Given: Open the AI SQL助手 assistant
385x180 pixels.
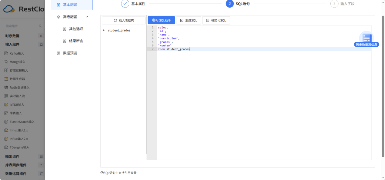Looking at the screenshot, I should [161, 20].
